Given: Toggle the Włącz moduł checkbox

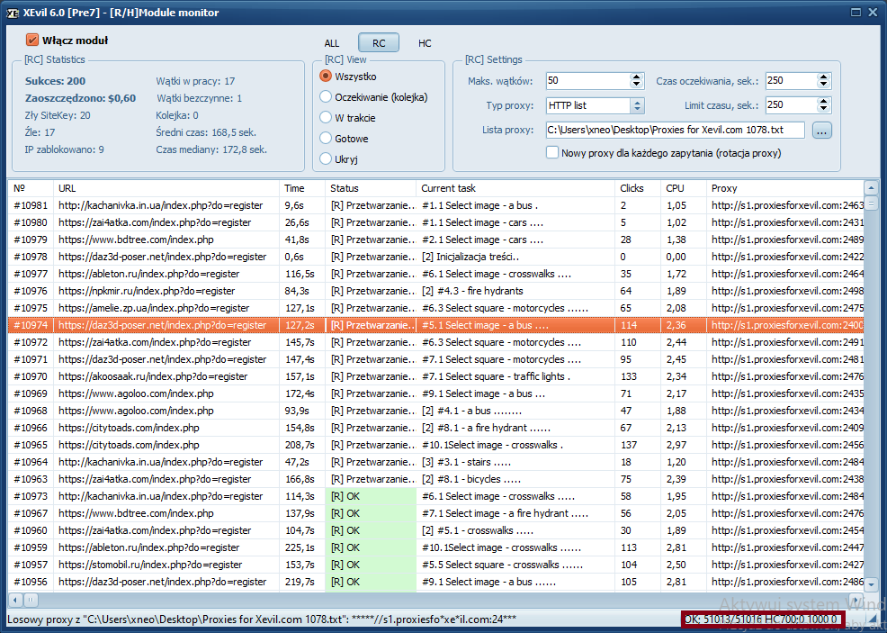Looking at the screenshot, I should pos(31,41).
